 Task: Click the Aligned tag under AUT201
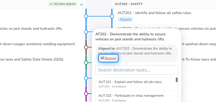[125, 20]
